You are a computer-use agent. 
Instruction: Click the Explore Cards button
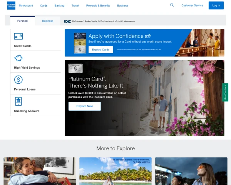[x=101, y=50]
